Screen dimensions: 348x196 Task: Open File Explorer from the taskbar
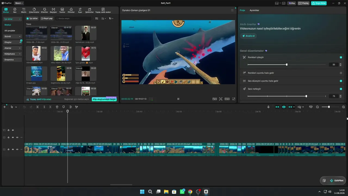pos(166,192)
